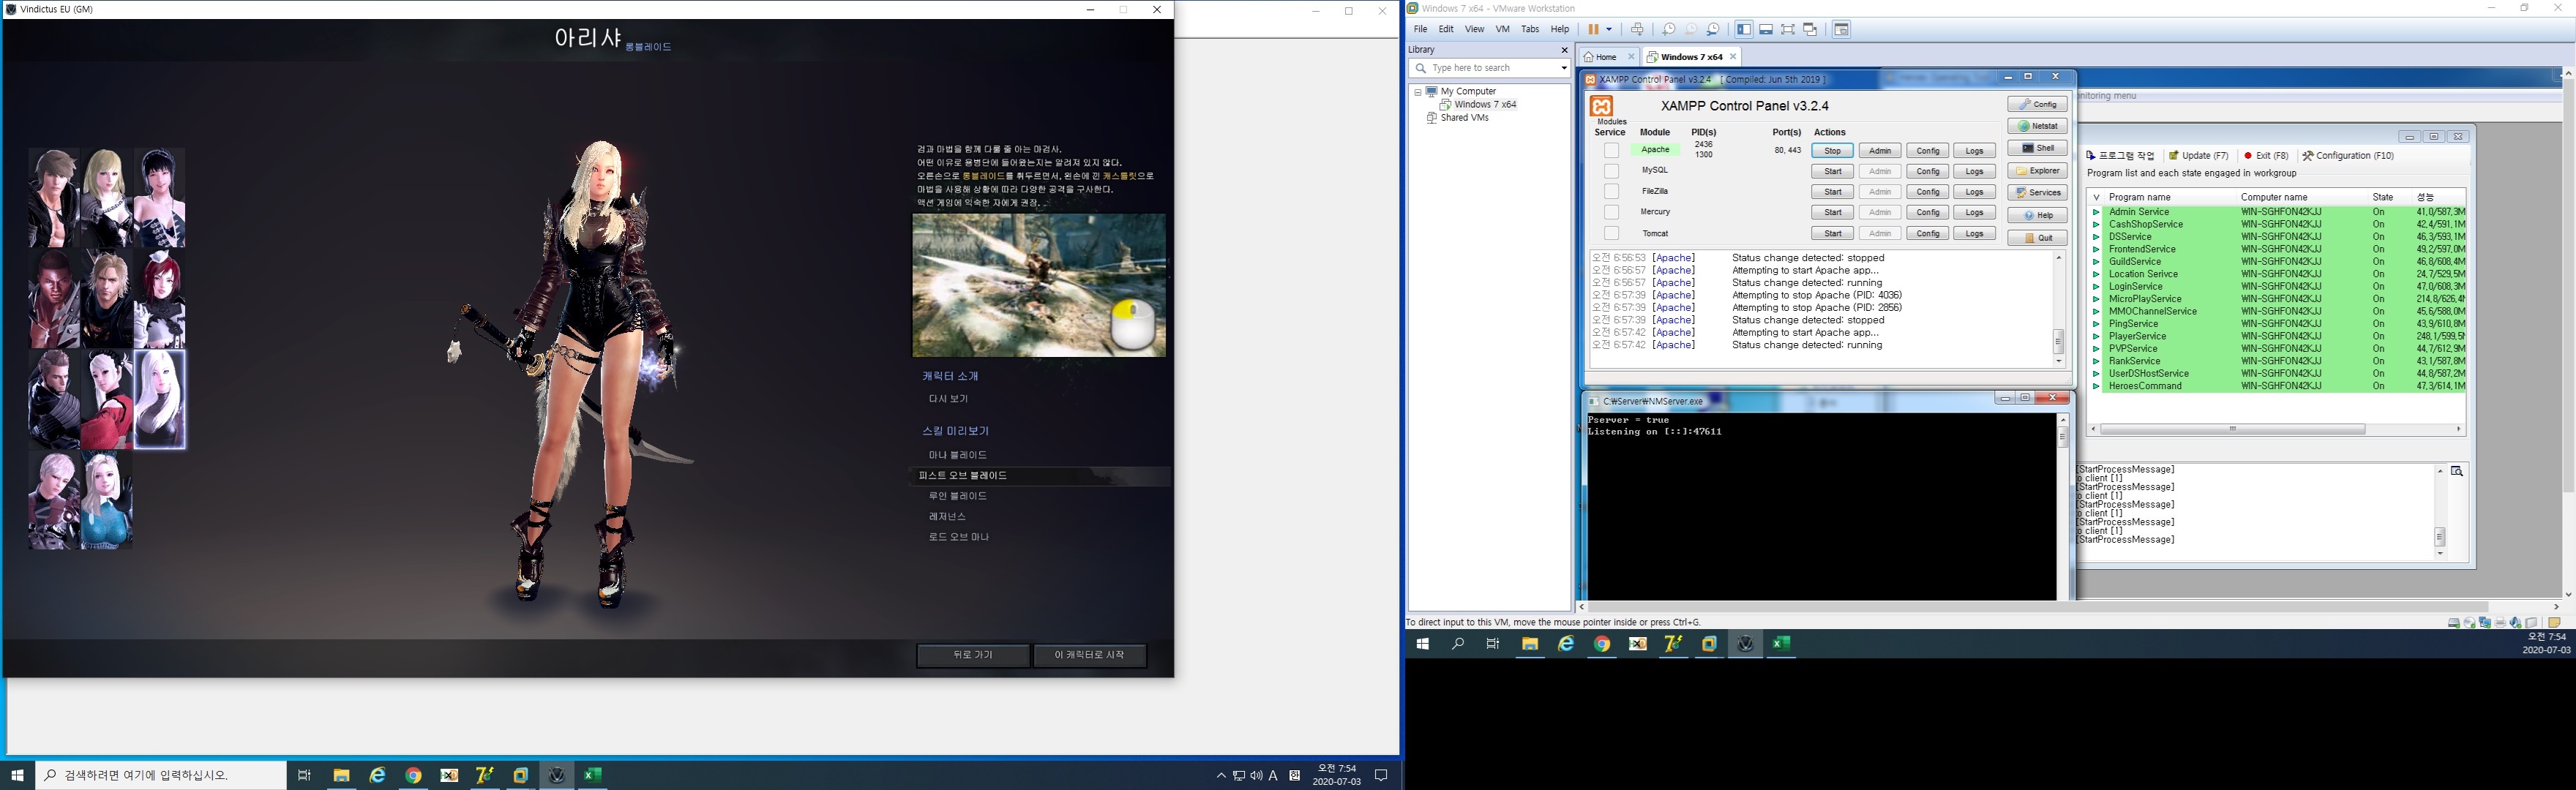Expand the HeroesCommand row arrow

pos(2096,386)
